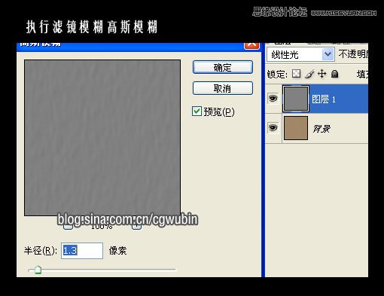Open the 线性光 blend mode dropdown
The image size is (384, 296).
click(328, 54)
